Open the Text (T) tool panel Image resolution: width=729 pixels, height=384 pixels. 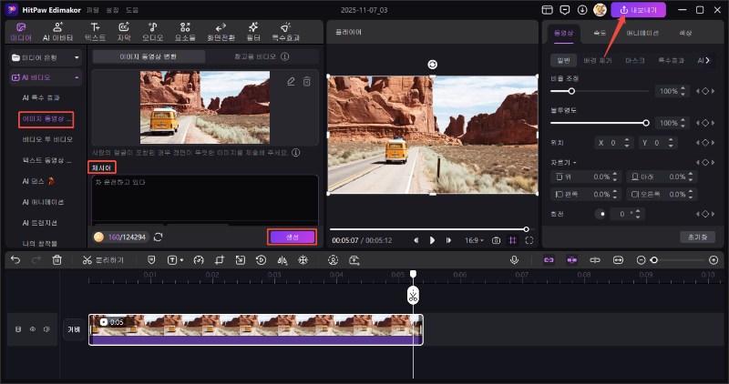(x=95, y=32)
